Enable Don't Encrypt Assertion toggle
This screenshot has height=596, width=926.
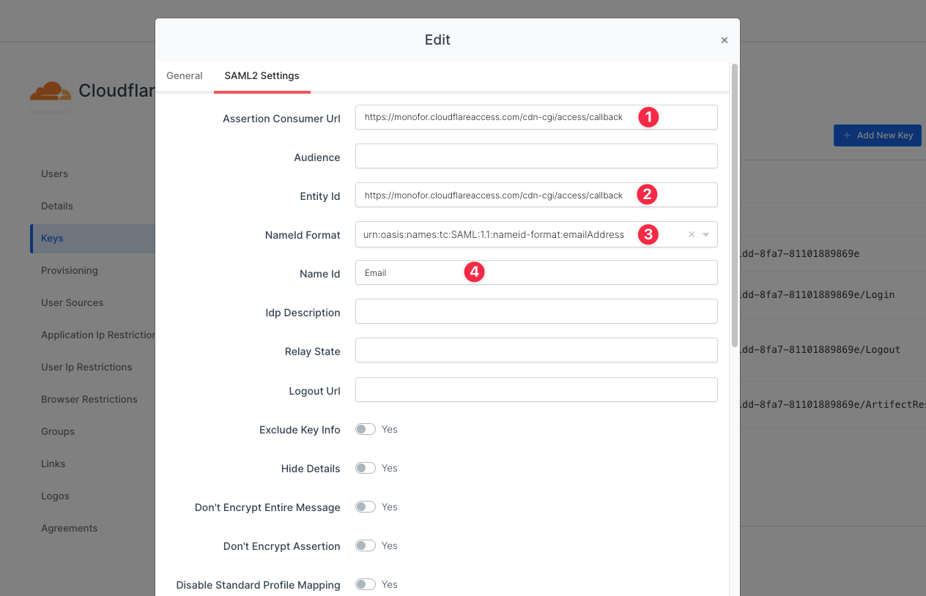tap(365, 545)
